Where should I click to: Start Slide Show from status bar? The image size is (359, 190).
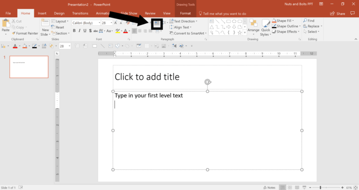pos(304,188)
